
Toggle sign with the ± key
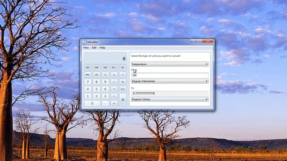(114, 75)
